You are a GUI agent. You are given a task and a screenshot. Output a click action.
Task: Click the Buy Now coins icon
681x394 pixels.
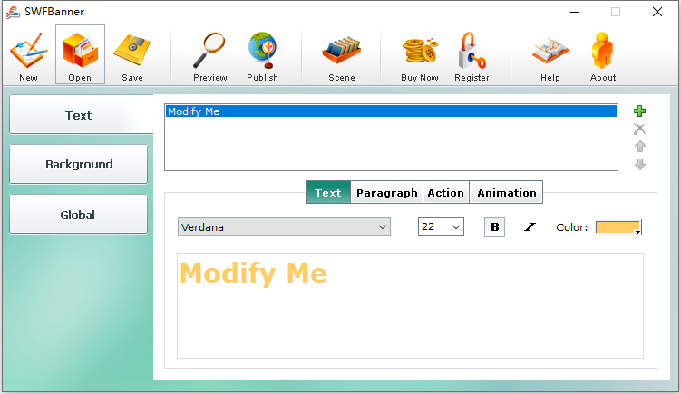420,51
